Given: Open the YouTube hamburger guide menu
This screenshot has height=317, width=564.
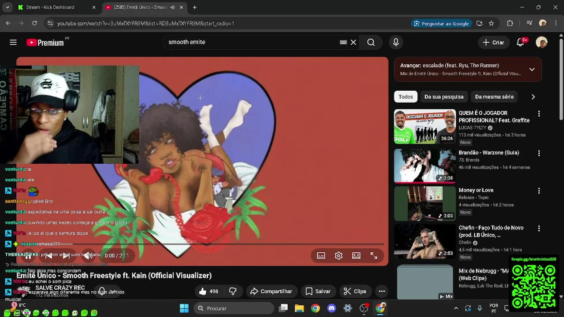Looking at the screenshot, I should point(13,42).
